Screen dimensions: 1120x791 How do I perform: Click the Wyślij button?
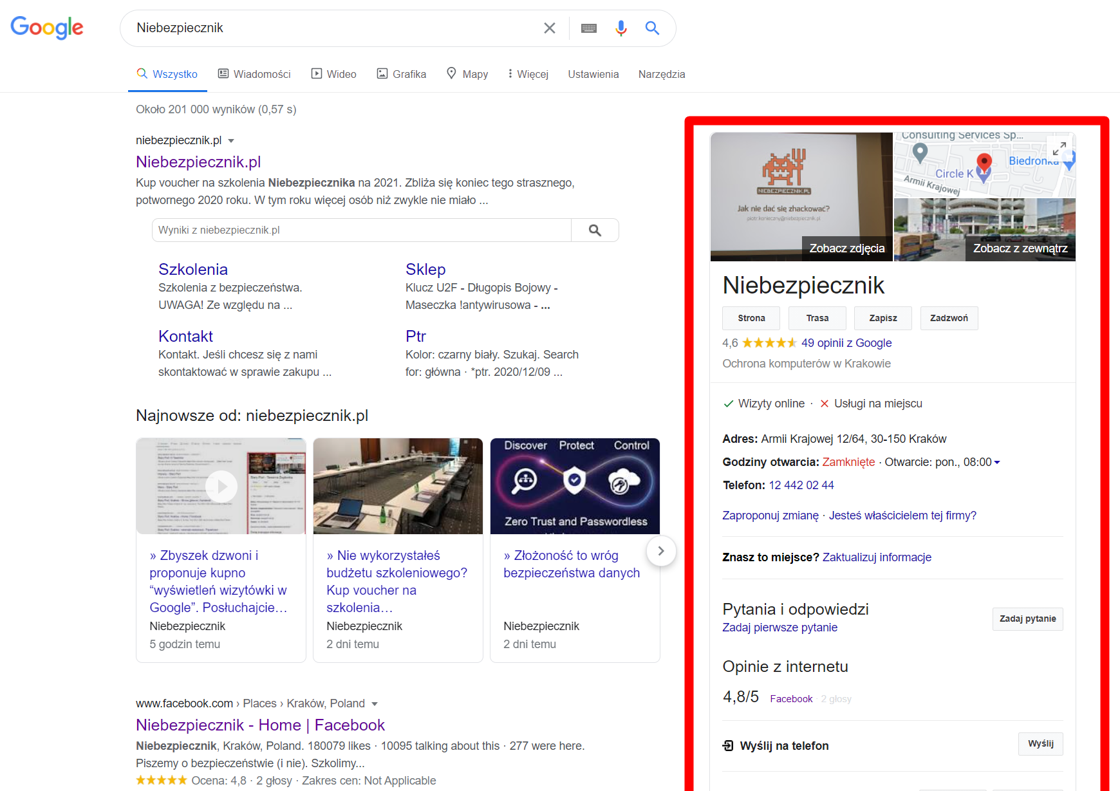click(x=1041, y=743)
